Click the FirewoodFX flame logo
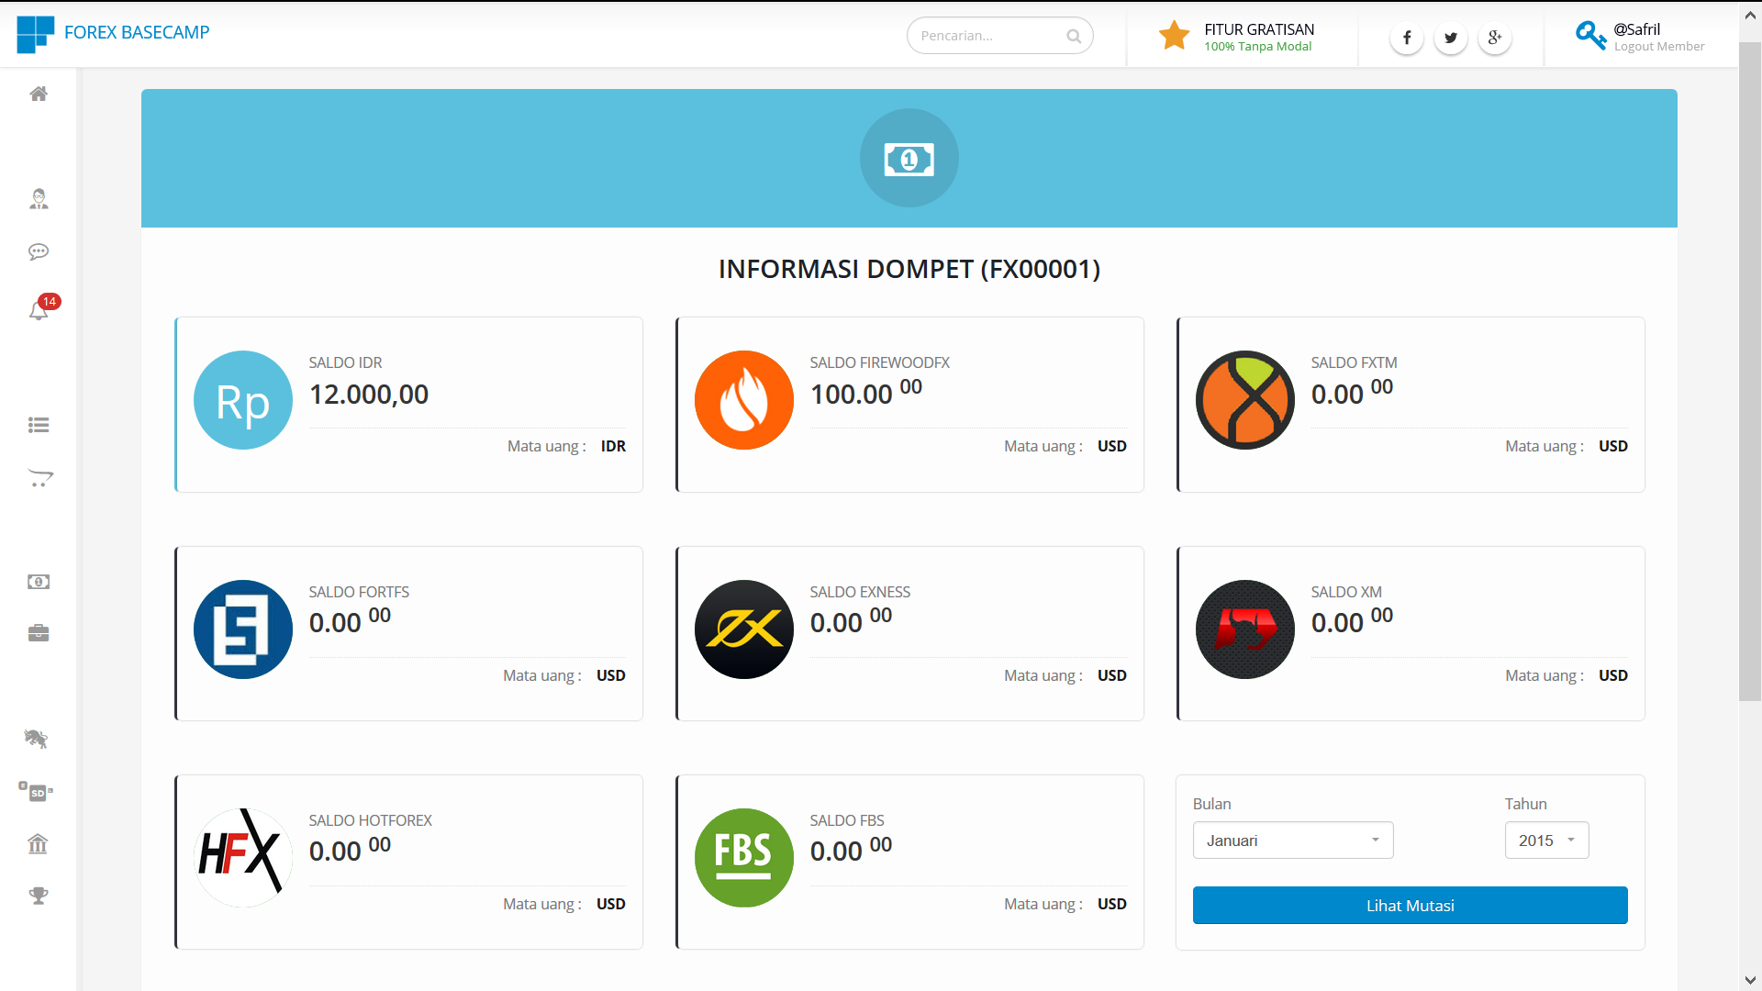Image resolution: width=1762 pixels, height=991 pixels. click(x=744, y=400)
